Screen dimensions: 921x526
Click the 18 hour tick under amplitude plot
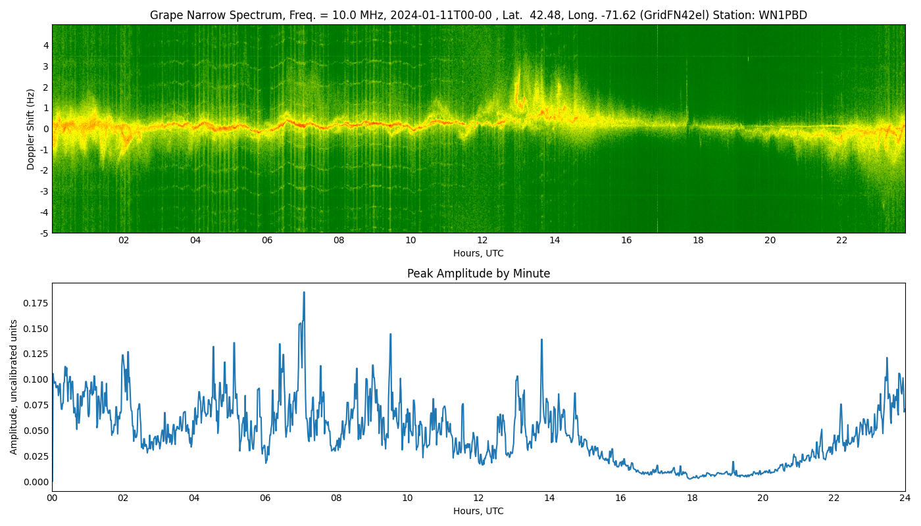[x=691, y=498]
